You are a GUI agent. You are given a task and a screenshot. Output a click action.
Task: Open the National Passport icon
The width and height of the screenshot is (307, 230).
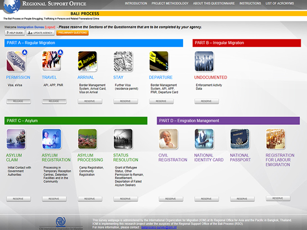tap(240, 139)
